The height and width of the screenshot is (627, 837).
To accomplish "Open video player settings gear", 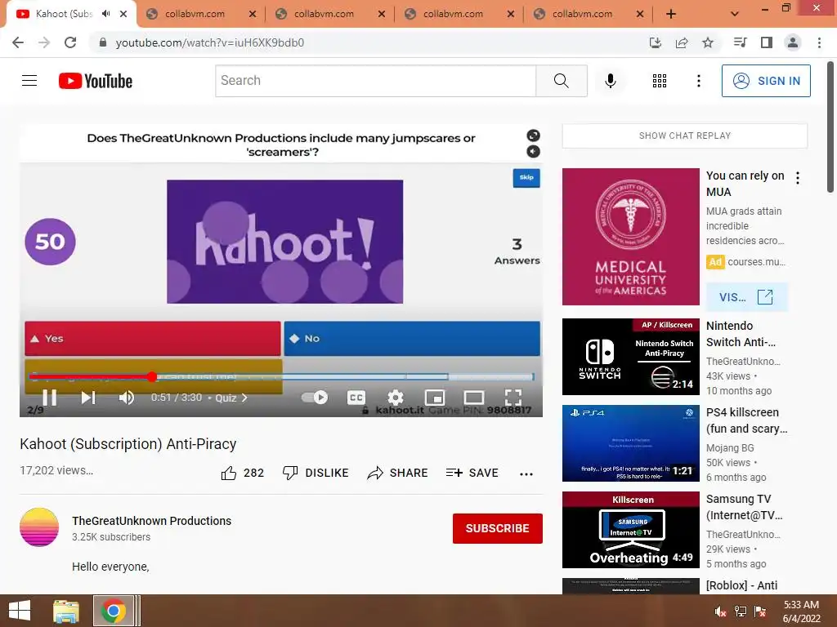I will (396, 398).
